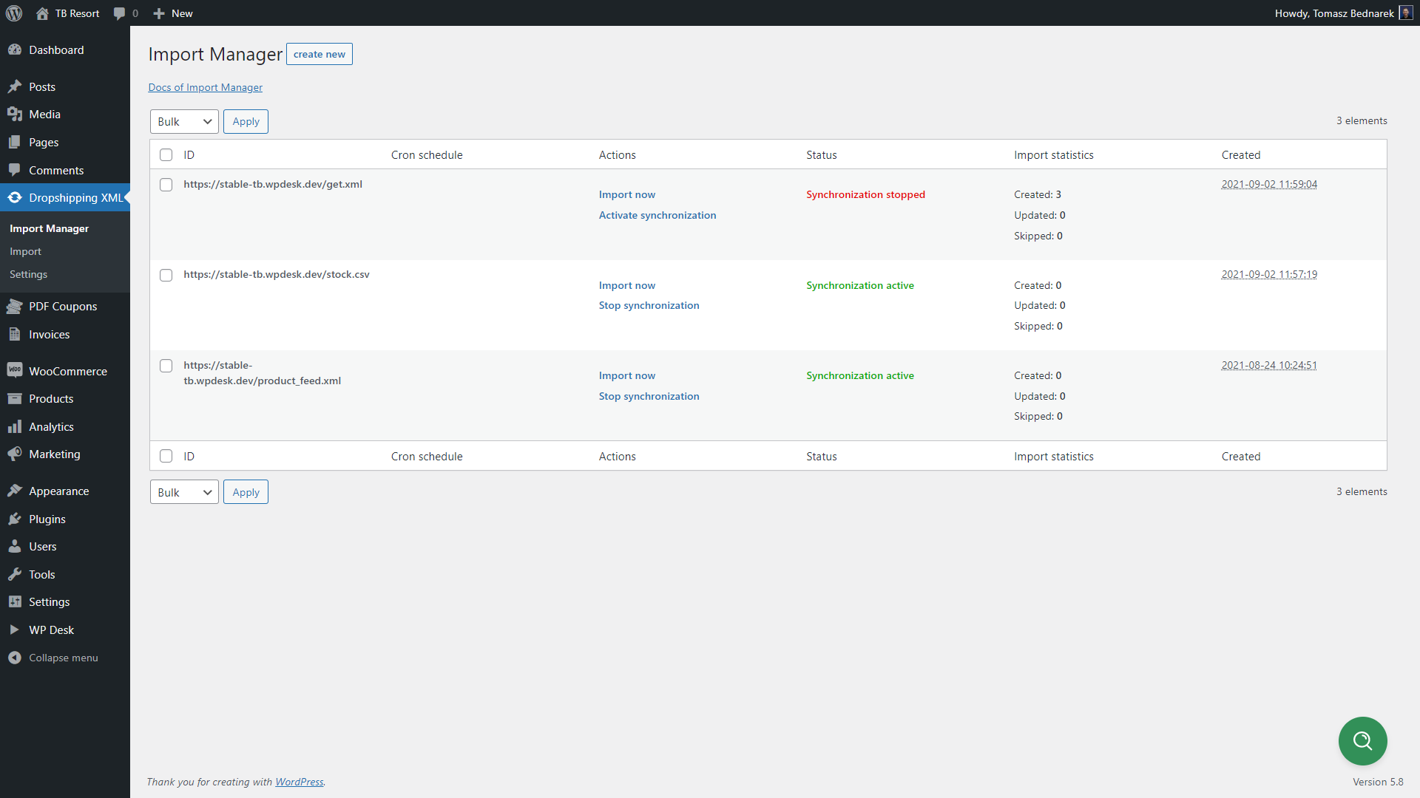The image size is (1420, 798).
Task: Click the PDF Coupons icon
Action: (x=15, y=306)
